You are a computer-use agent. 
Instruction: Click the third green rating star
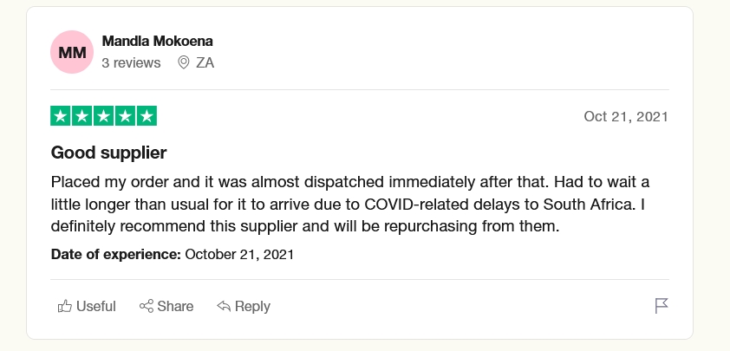coord(103,116)
